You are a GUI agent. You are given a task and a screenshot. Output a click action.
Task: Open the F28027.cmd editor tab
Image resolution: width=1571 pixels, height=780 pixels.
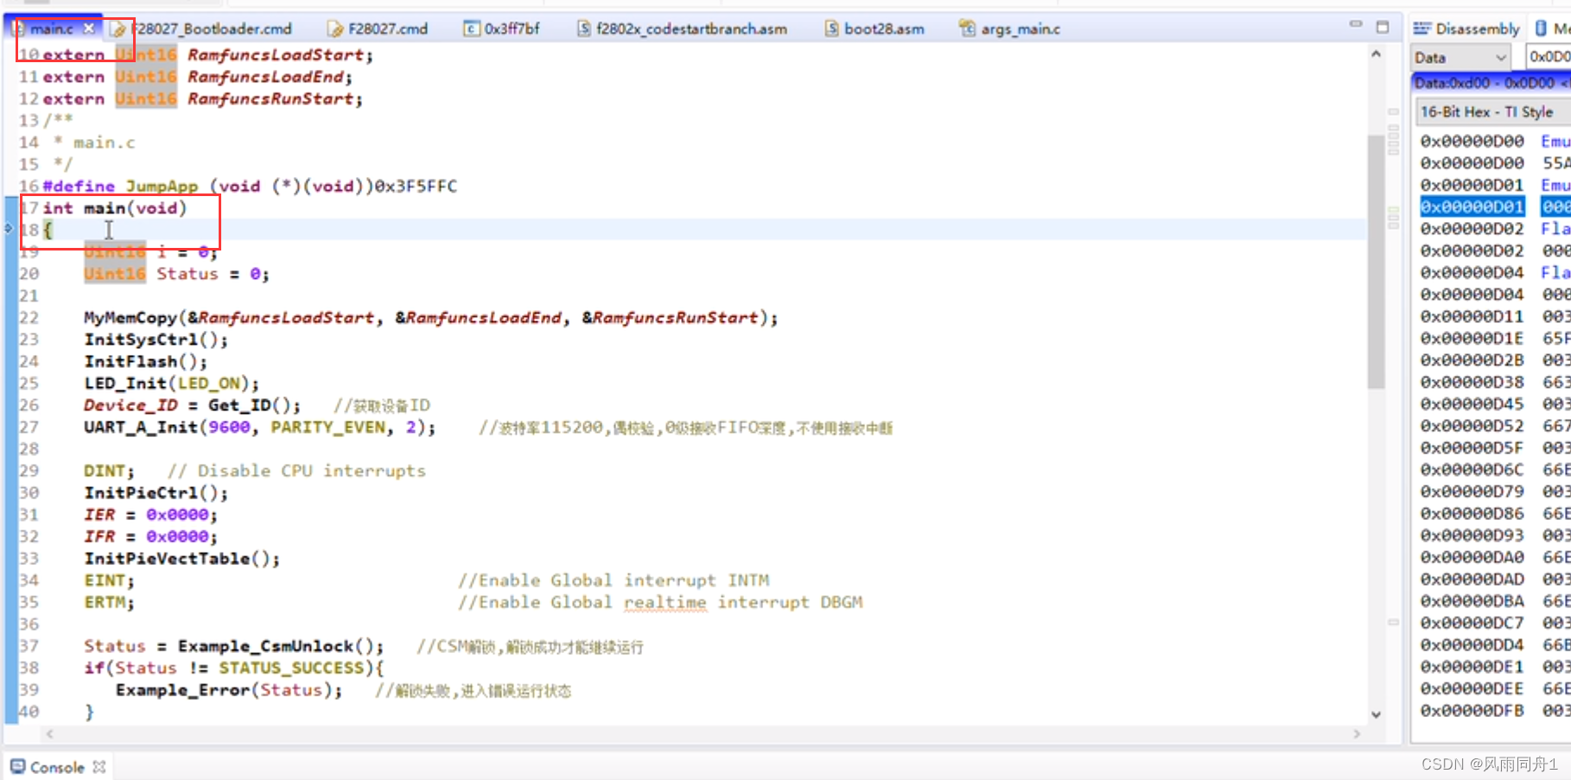pos(378,29)
